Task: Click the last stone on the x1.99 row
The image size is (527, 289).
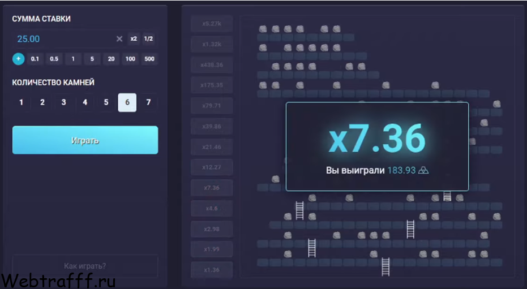Action: [x=484, y=235]
